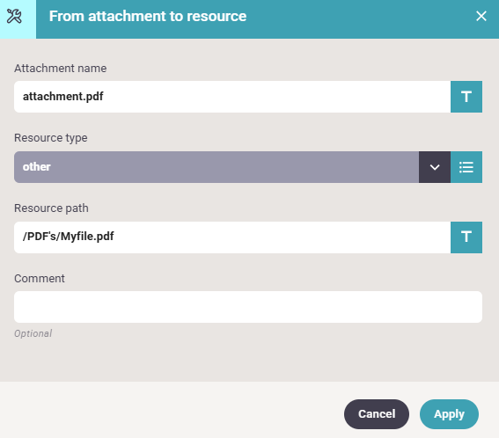Click the 'Comment' label

(x=39, y=279)
